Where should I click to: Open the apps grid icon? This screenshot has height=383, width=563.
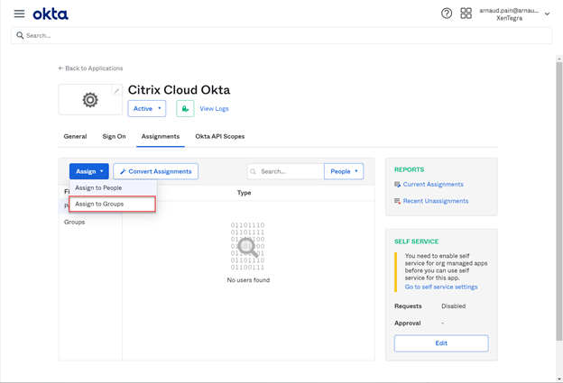click(466, 14)
